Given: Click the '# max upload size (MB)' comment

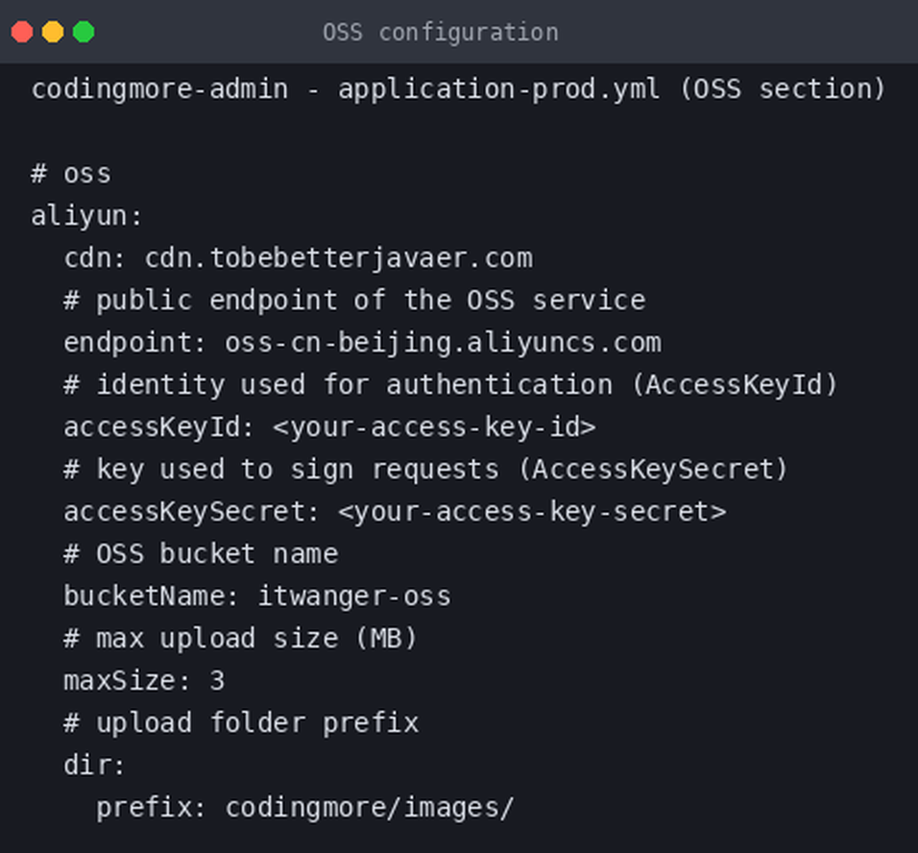Looking at the screenshot, I should tap(240, 639).
